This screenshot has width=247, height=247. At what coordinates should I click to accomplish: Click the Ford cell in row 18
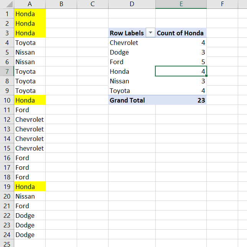[30, 177]
